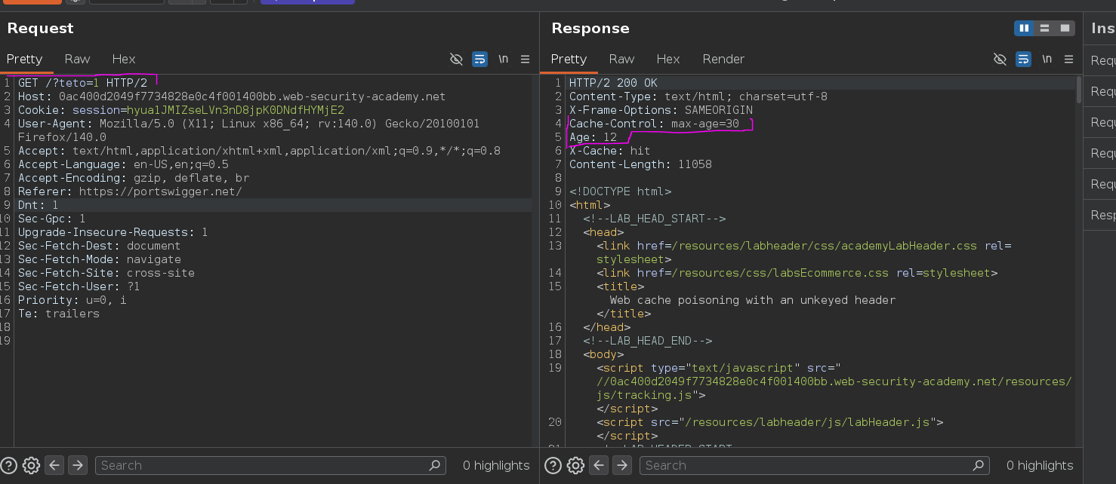Switch Request view to Raw tab
This screenshot has width=1116, height=484.
(x=77, y=59)
